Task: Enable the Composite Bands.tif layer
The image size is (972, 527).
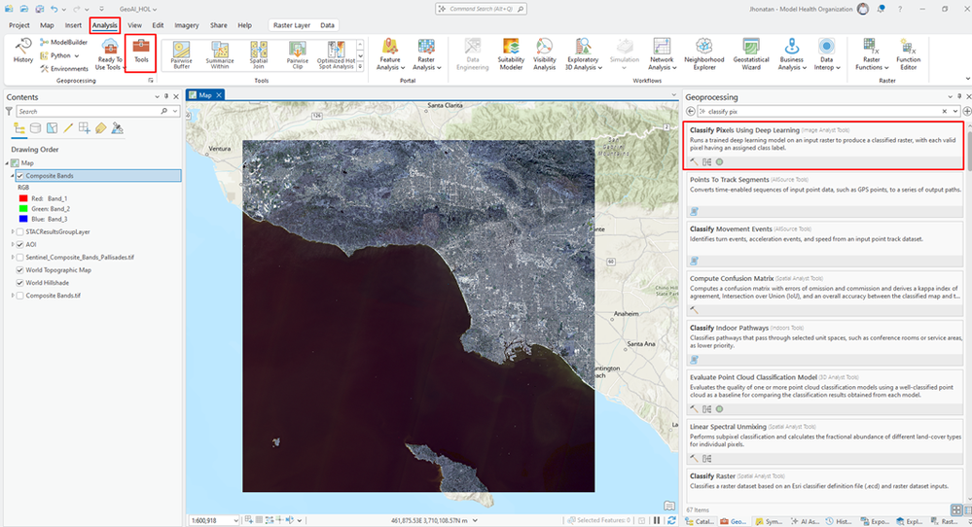Action: tap(19, 296)
